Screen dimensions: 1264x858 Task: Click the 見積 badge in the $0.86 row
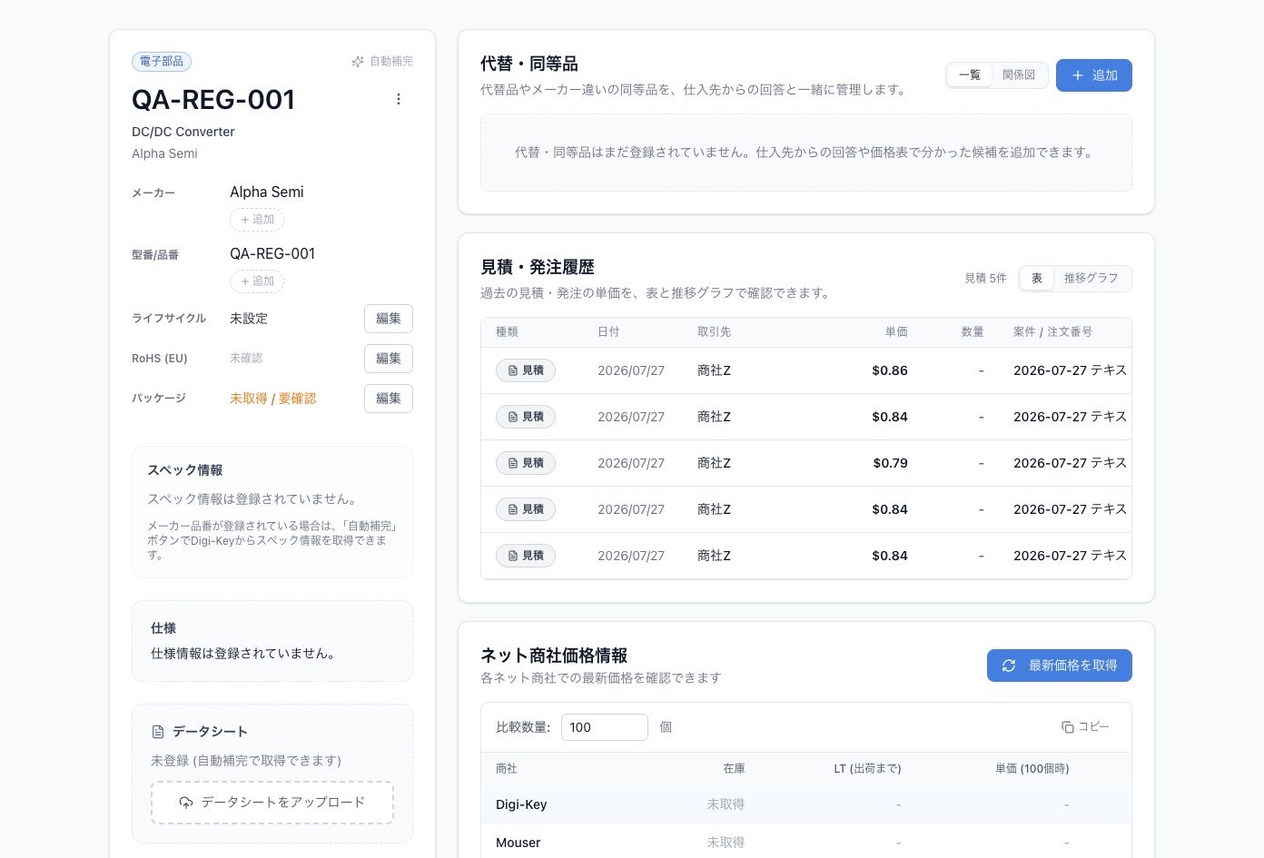coord(526,370)
